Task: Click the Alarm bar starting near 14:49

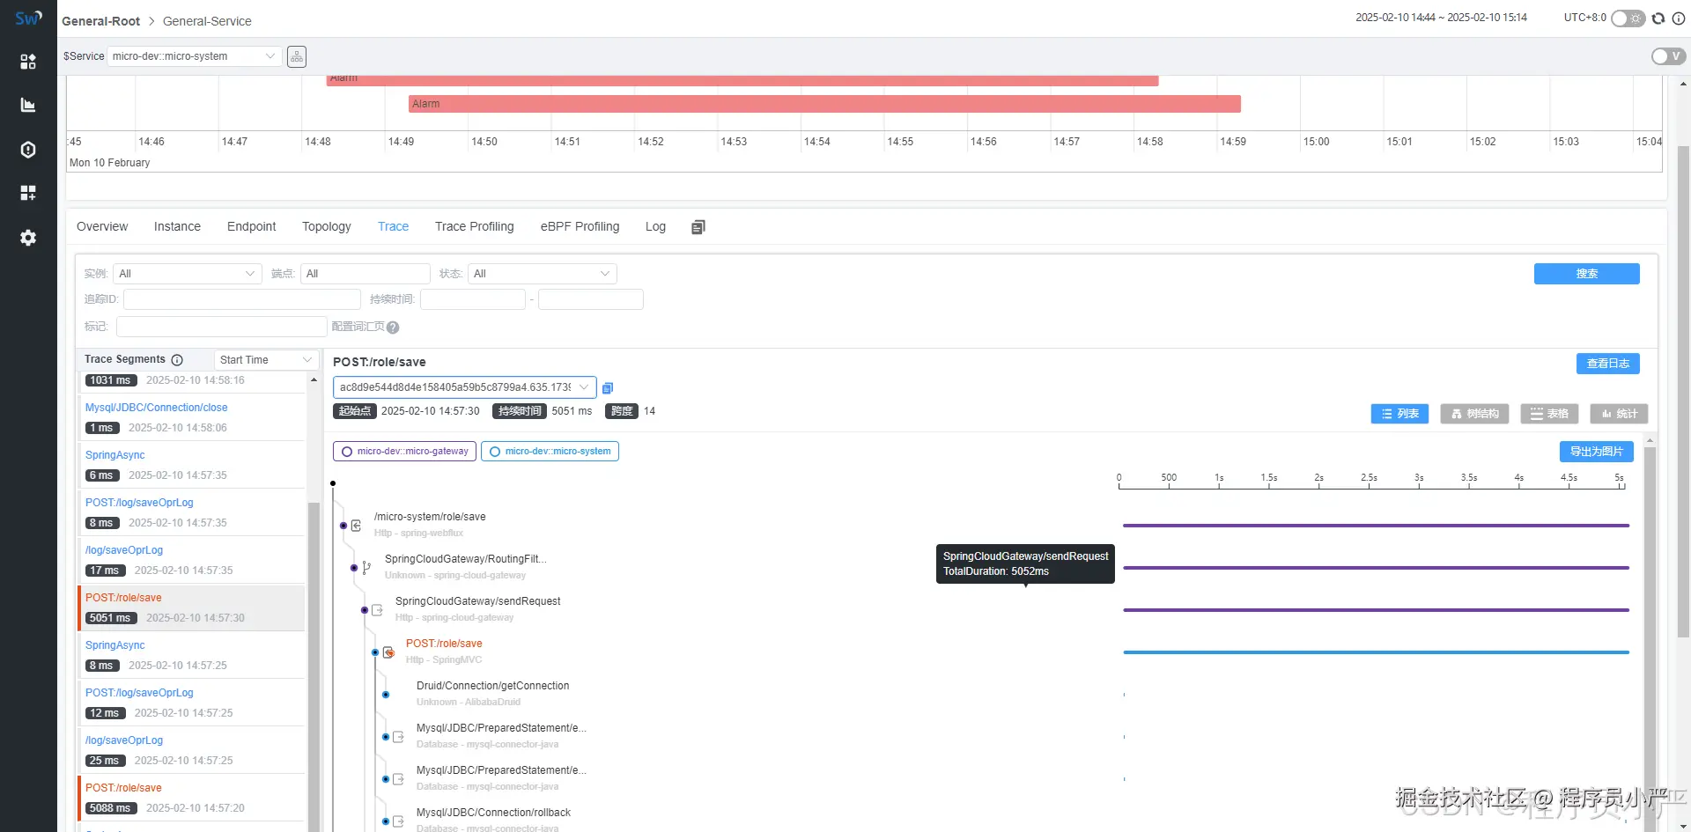Action: pos(824,104)
